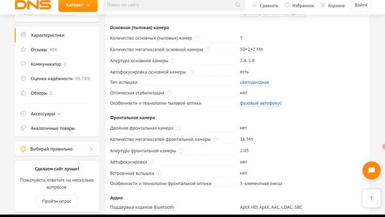This screenshot has height=217, width=385.
Task: Click the checkmark icon beside Оценка надёжности
Action: (23, 78)
